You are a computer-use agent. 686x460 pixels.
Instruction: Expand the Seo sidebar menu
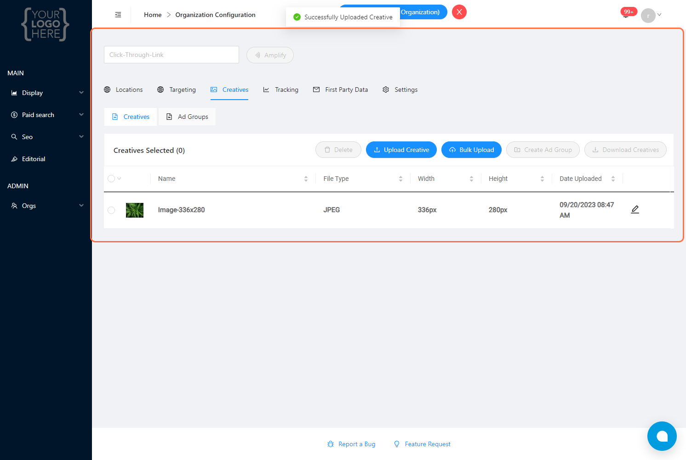(81, 137)
